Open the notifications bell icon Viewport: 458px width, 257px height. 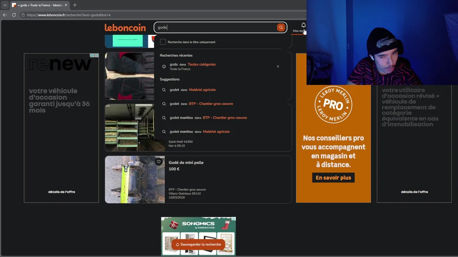[303, 25]
